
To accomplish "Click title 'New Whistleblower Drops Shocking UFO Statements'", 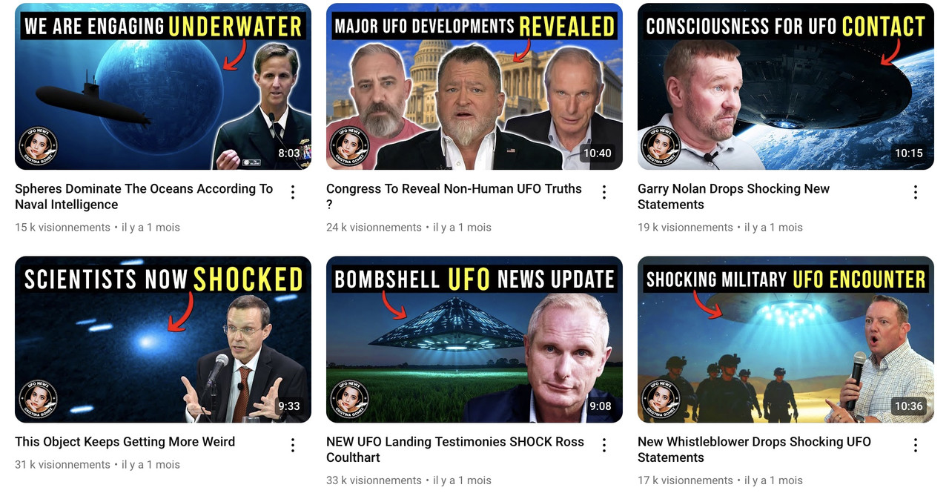I will pos(754,449).
